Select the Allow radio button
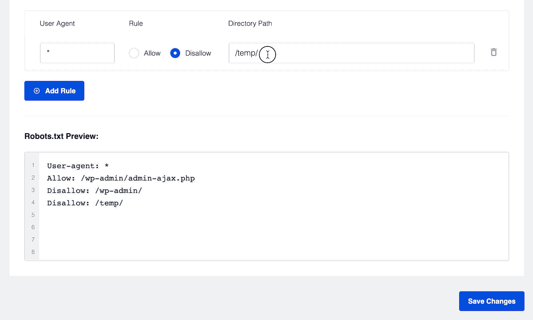Screen dimensions: 533x320 click(x=134, y=53)
